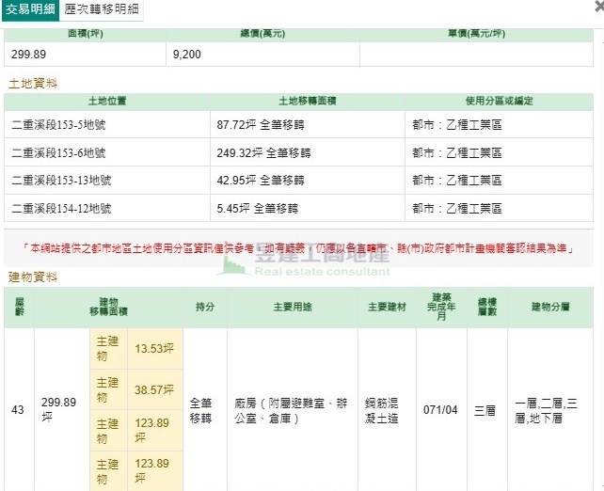This screenshot has height=491, width=604.
Task: Click the 土地資料 section heading
Action: (33, 84)
